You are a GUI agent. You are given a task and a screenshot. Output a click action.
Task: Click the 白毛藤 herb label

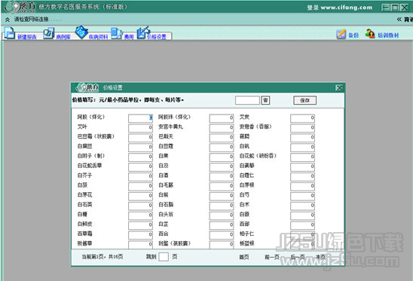pyautogui.click(x=166, y=185)
